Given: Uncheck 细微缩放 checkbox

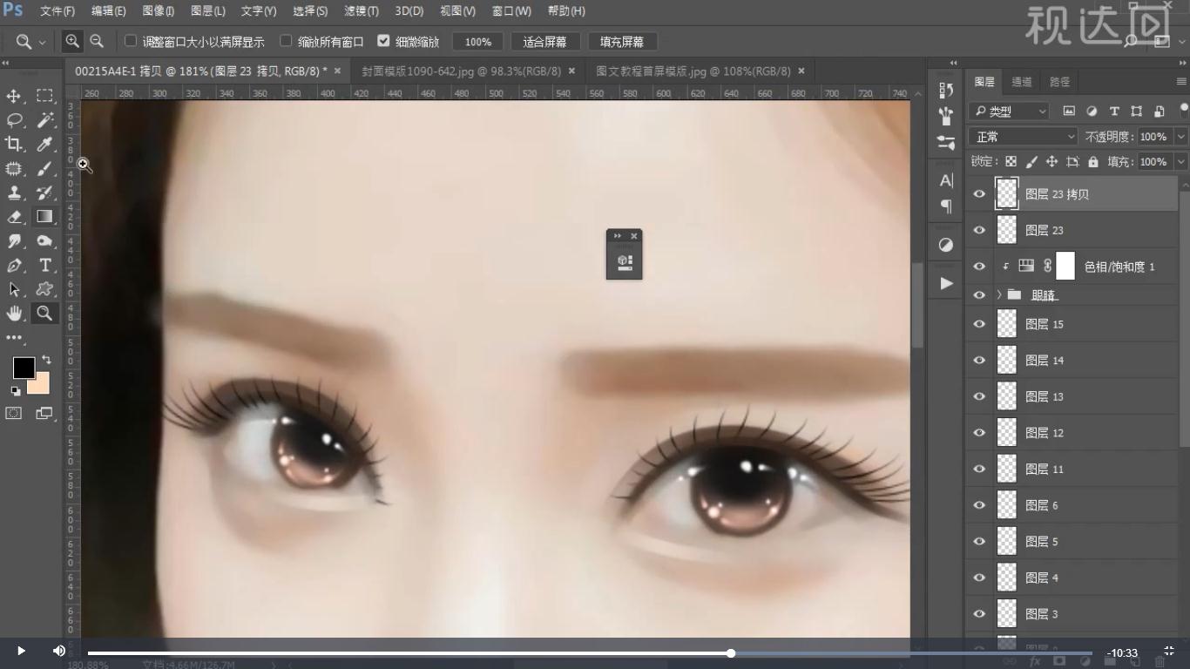Looking at the screenshot, I should pyautogui.click(x=383, y=41).
